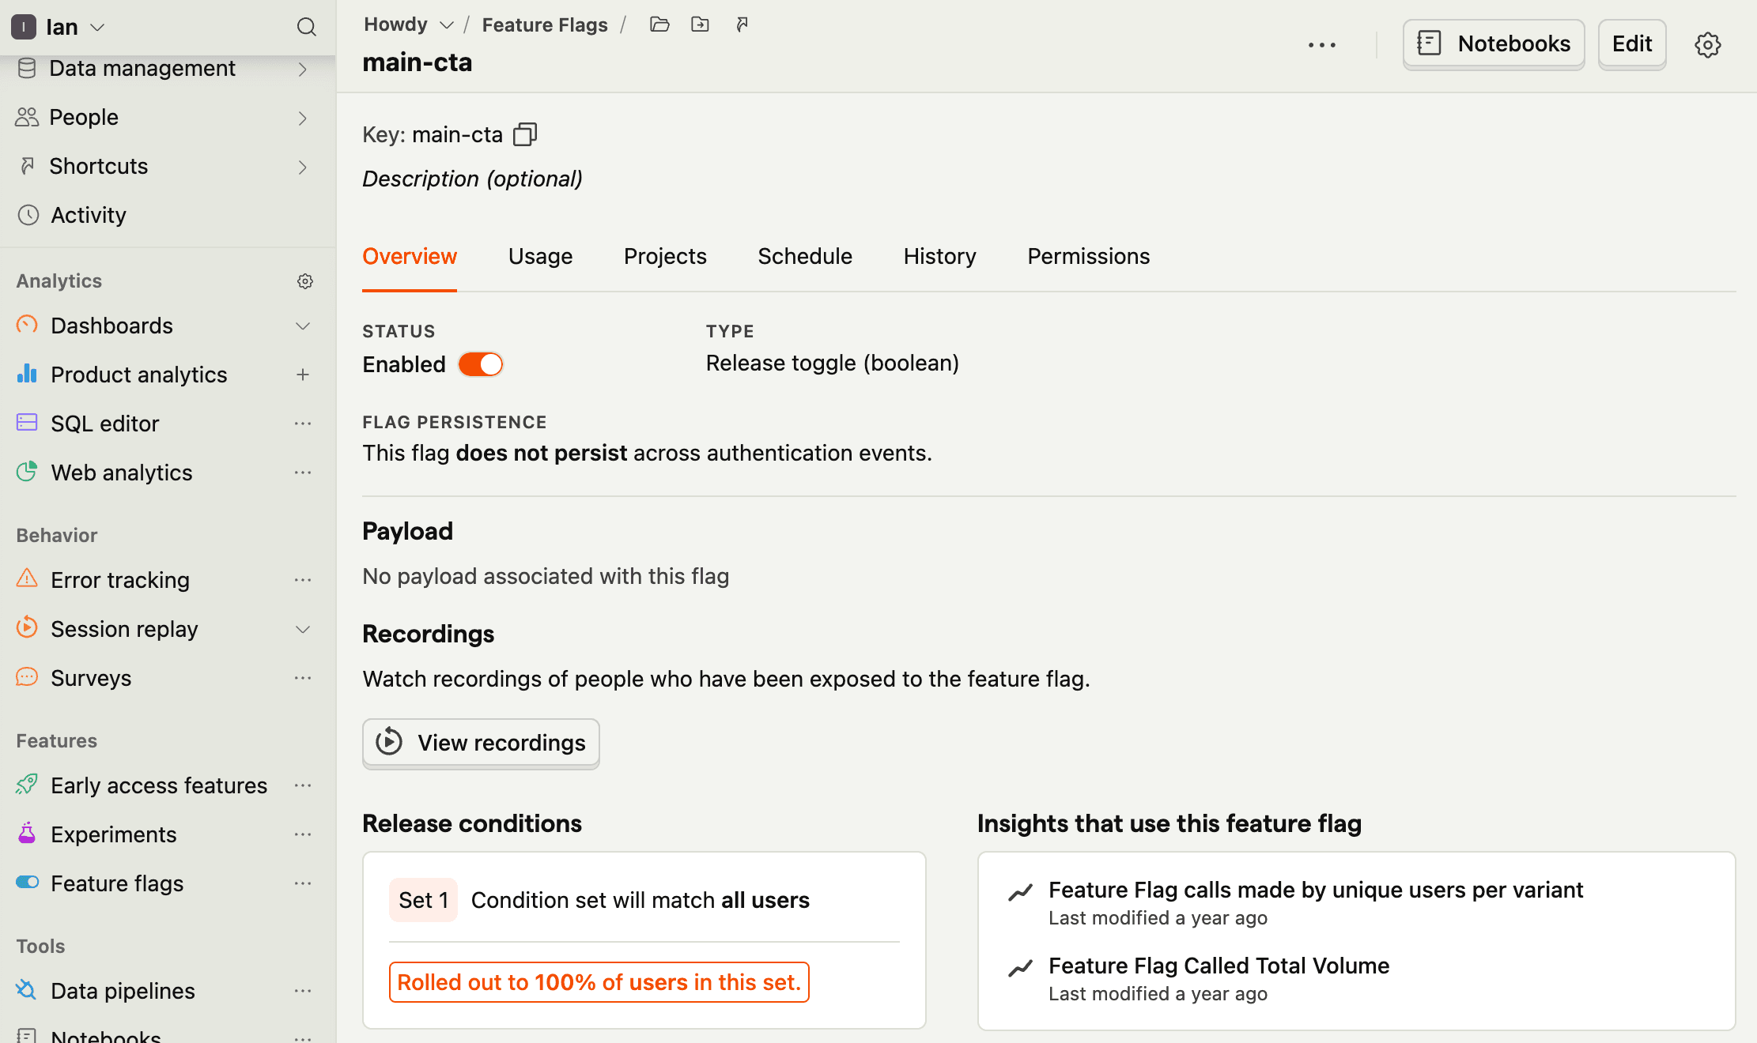Open the Ian account dropdown
The image size is (1757, 1043).
pyautogui.click(x=59, y=27)
